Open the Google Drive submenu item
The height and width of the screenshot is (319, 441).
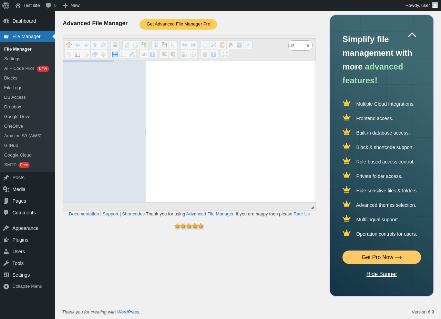pyautogui.click(x=28, y=117)
